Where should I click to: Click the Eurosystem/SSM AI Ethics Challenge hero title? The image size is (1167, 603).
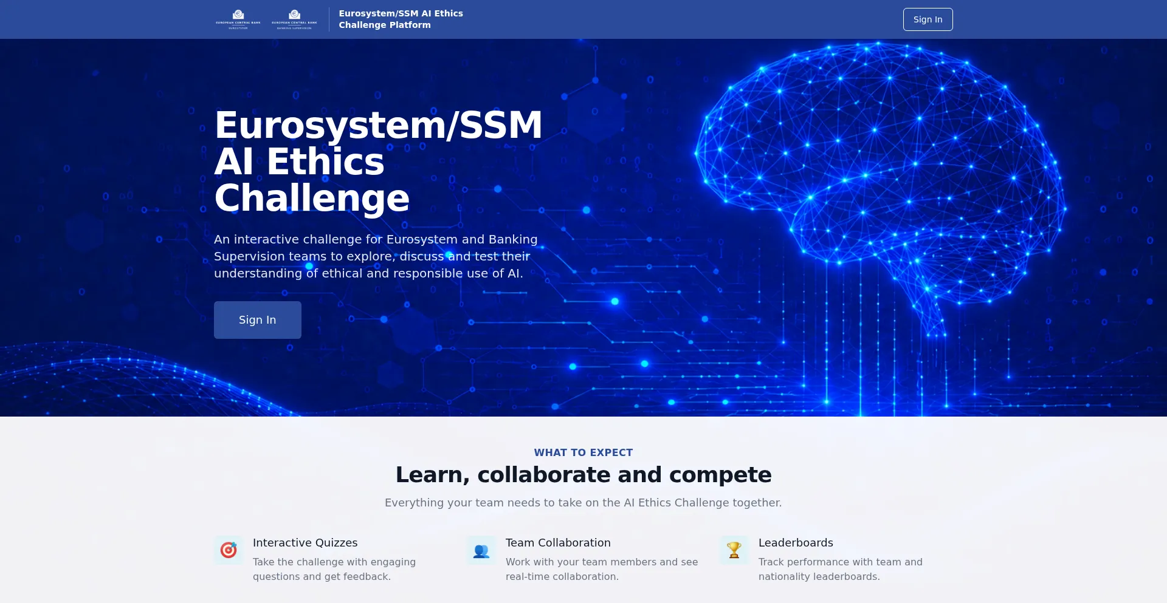pos(378,162)
